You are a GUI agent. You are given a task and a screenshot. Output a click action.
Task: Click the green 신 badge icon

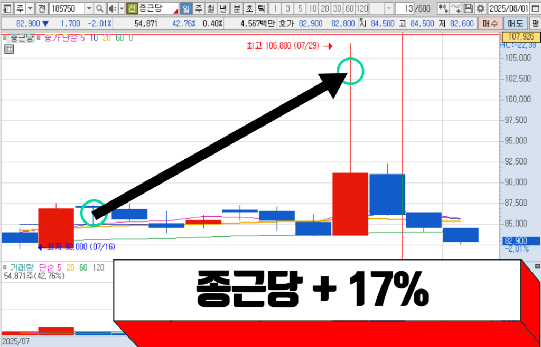click(132, 8)
